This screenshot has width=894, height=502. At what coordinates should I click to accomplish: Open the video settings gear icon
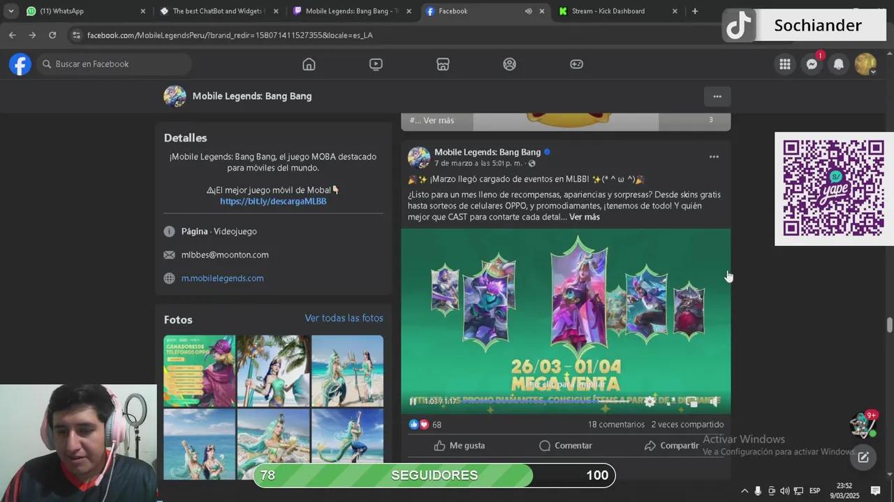(650, 402)
